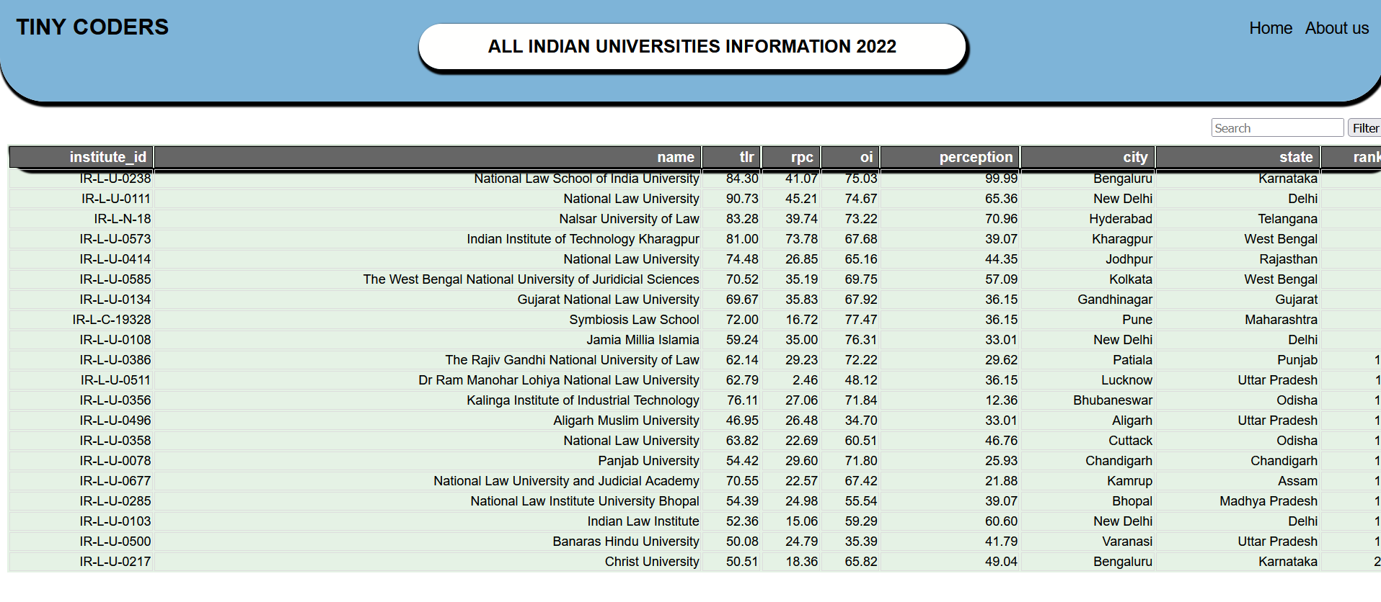Open the Home link
The height and width of the screenshot is (602, 1381).
click(x=1270, y=28)
